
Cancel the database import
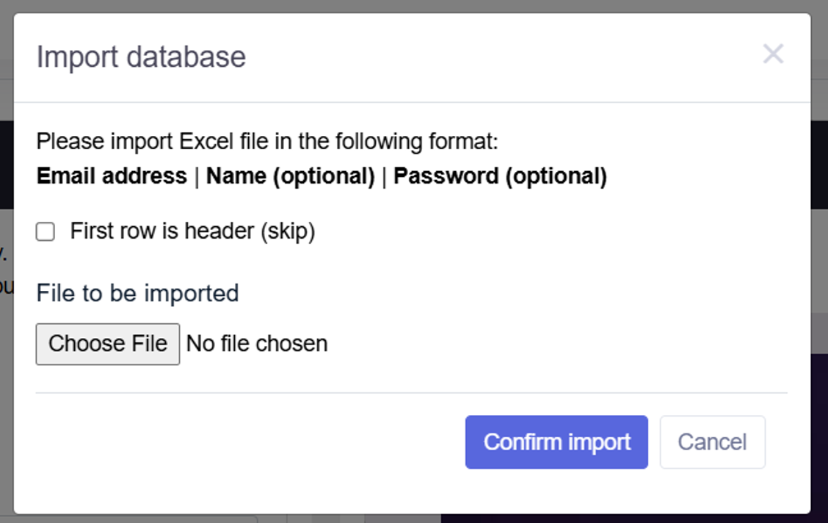click(x=712, y=442)
